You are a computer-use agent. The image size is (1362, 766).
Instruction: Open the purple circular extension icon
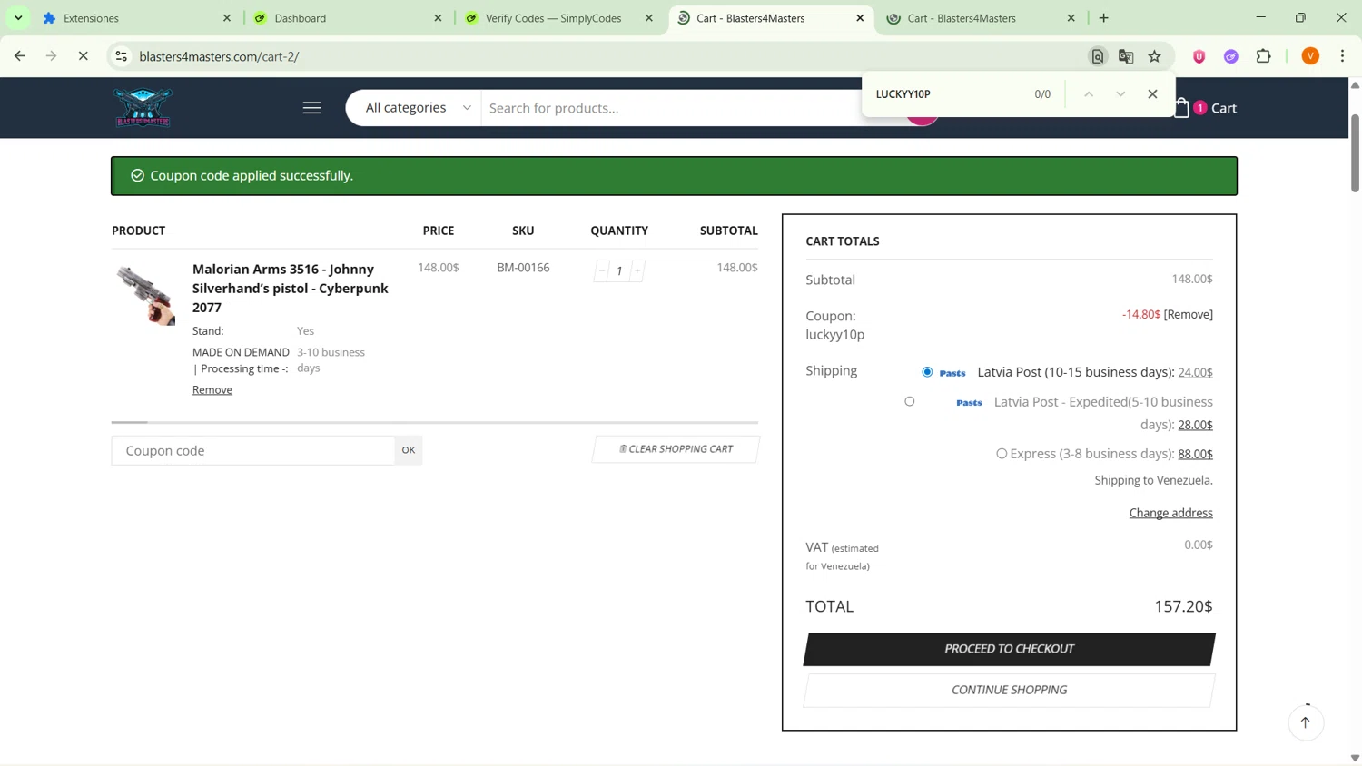(1231, 56)
